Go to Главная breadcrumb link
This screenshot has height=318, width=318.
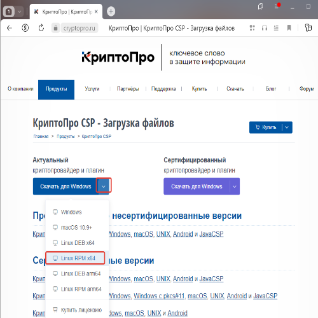41,136
